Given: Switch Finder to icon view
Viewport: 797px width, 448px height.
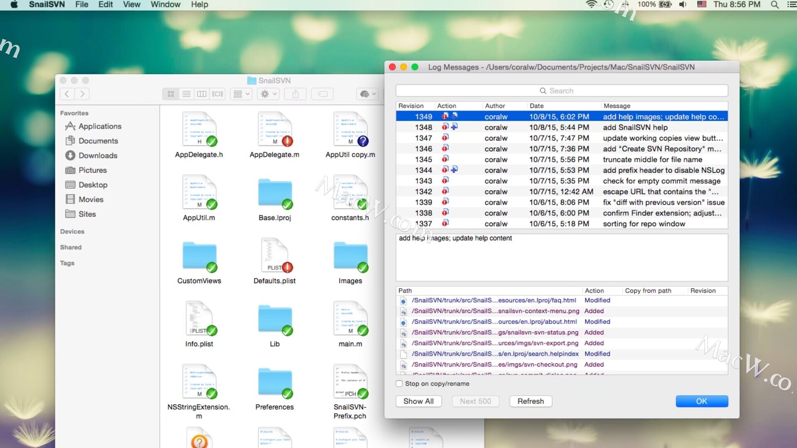Looking at the screenshot, I should click(171, 94).
